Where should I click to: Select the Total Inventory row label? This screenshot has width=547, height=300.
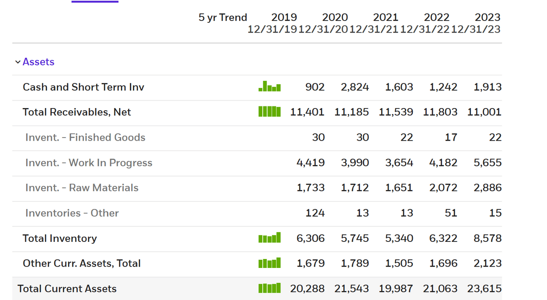tap(60, 238)
